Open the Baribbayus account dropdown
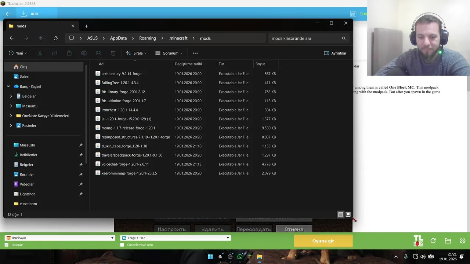 coord(60,238)
